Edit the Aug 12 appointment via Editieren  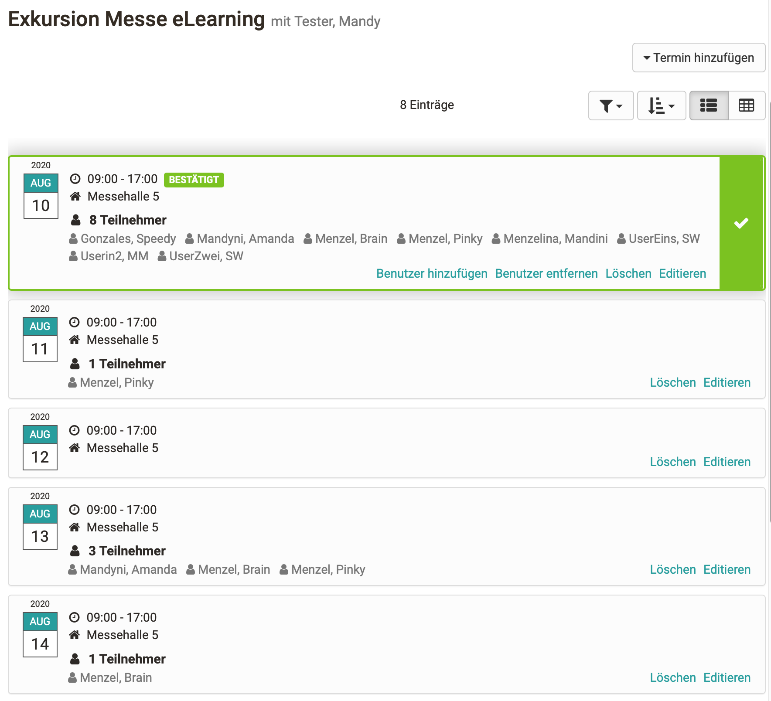pos(727,462)
